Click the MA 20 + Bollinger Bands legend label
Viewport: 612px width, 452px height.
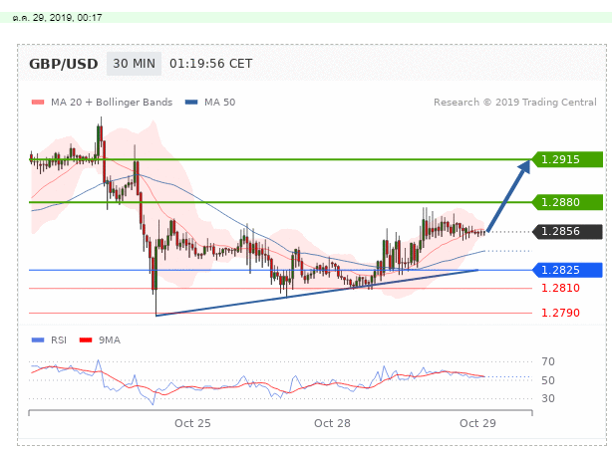point(112,103)
